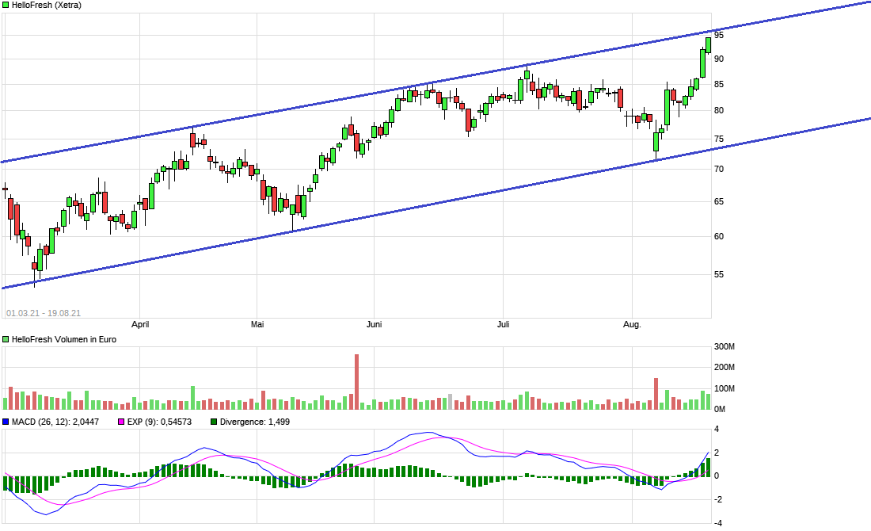
Task: Click the 90 price axis label
Action: point(719,59)
